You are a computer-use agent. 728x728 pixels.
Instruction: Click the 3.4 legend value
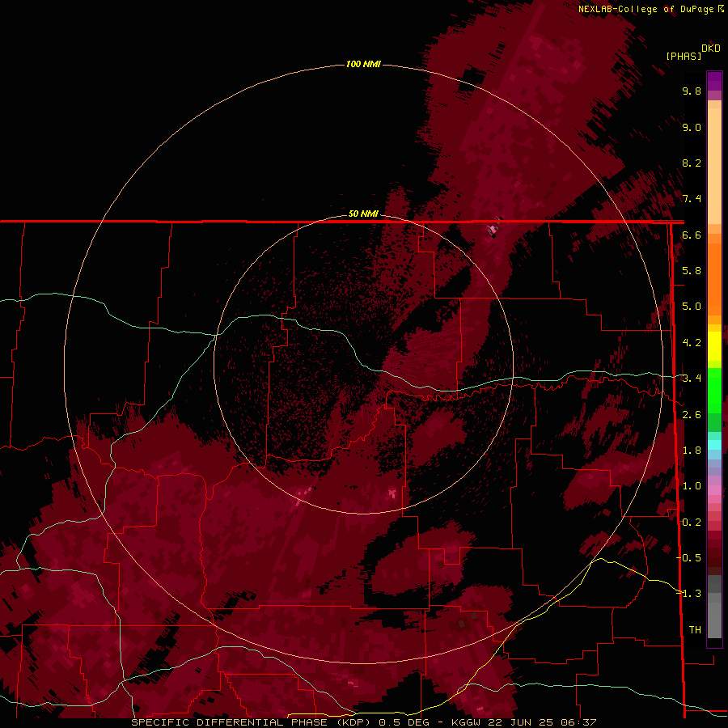(x=692, y=379)
